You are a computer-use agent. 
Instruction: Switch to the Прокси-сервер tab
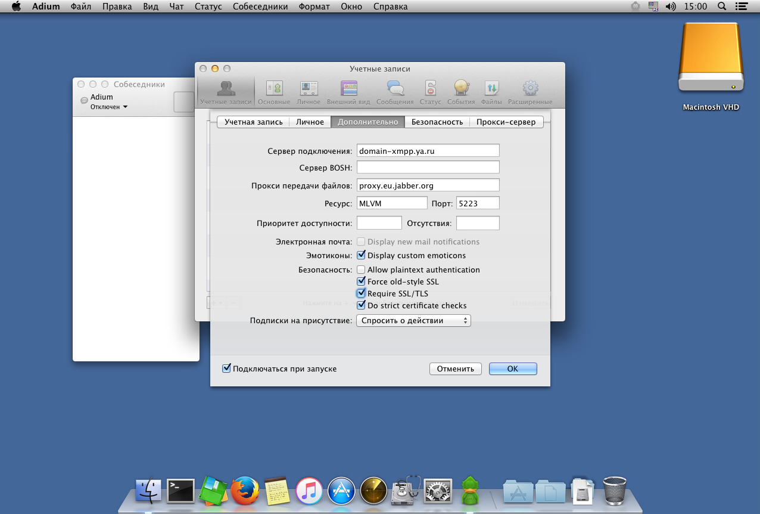point(506,122)
